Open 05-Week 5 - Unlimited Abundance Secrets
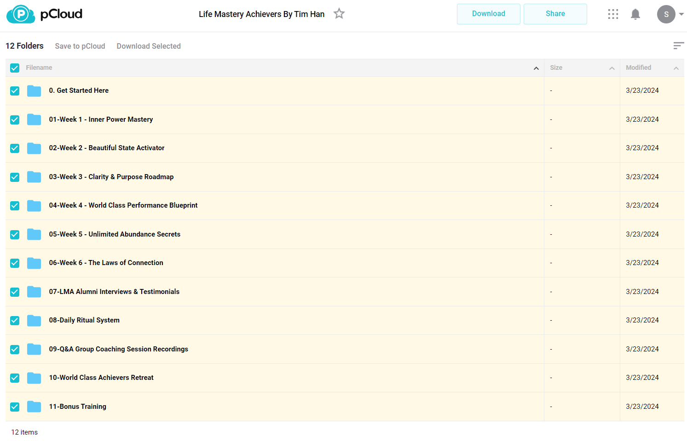This screenshot has height=441, width=687. [x=115, y=234]
